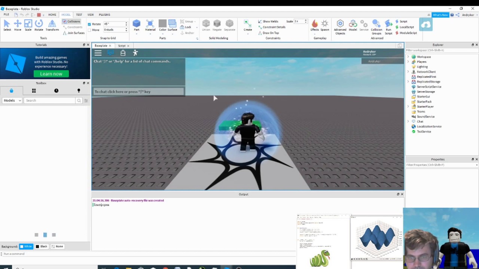Click the in-game emote figure icon
Viewport: 479px width, 269px height.
click(x=135, y=53)
